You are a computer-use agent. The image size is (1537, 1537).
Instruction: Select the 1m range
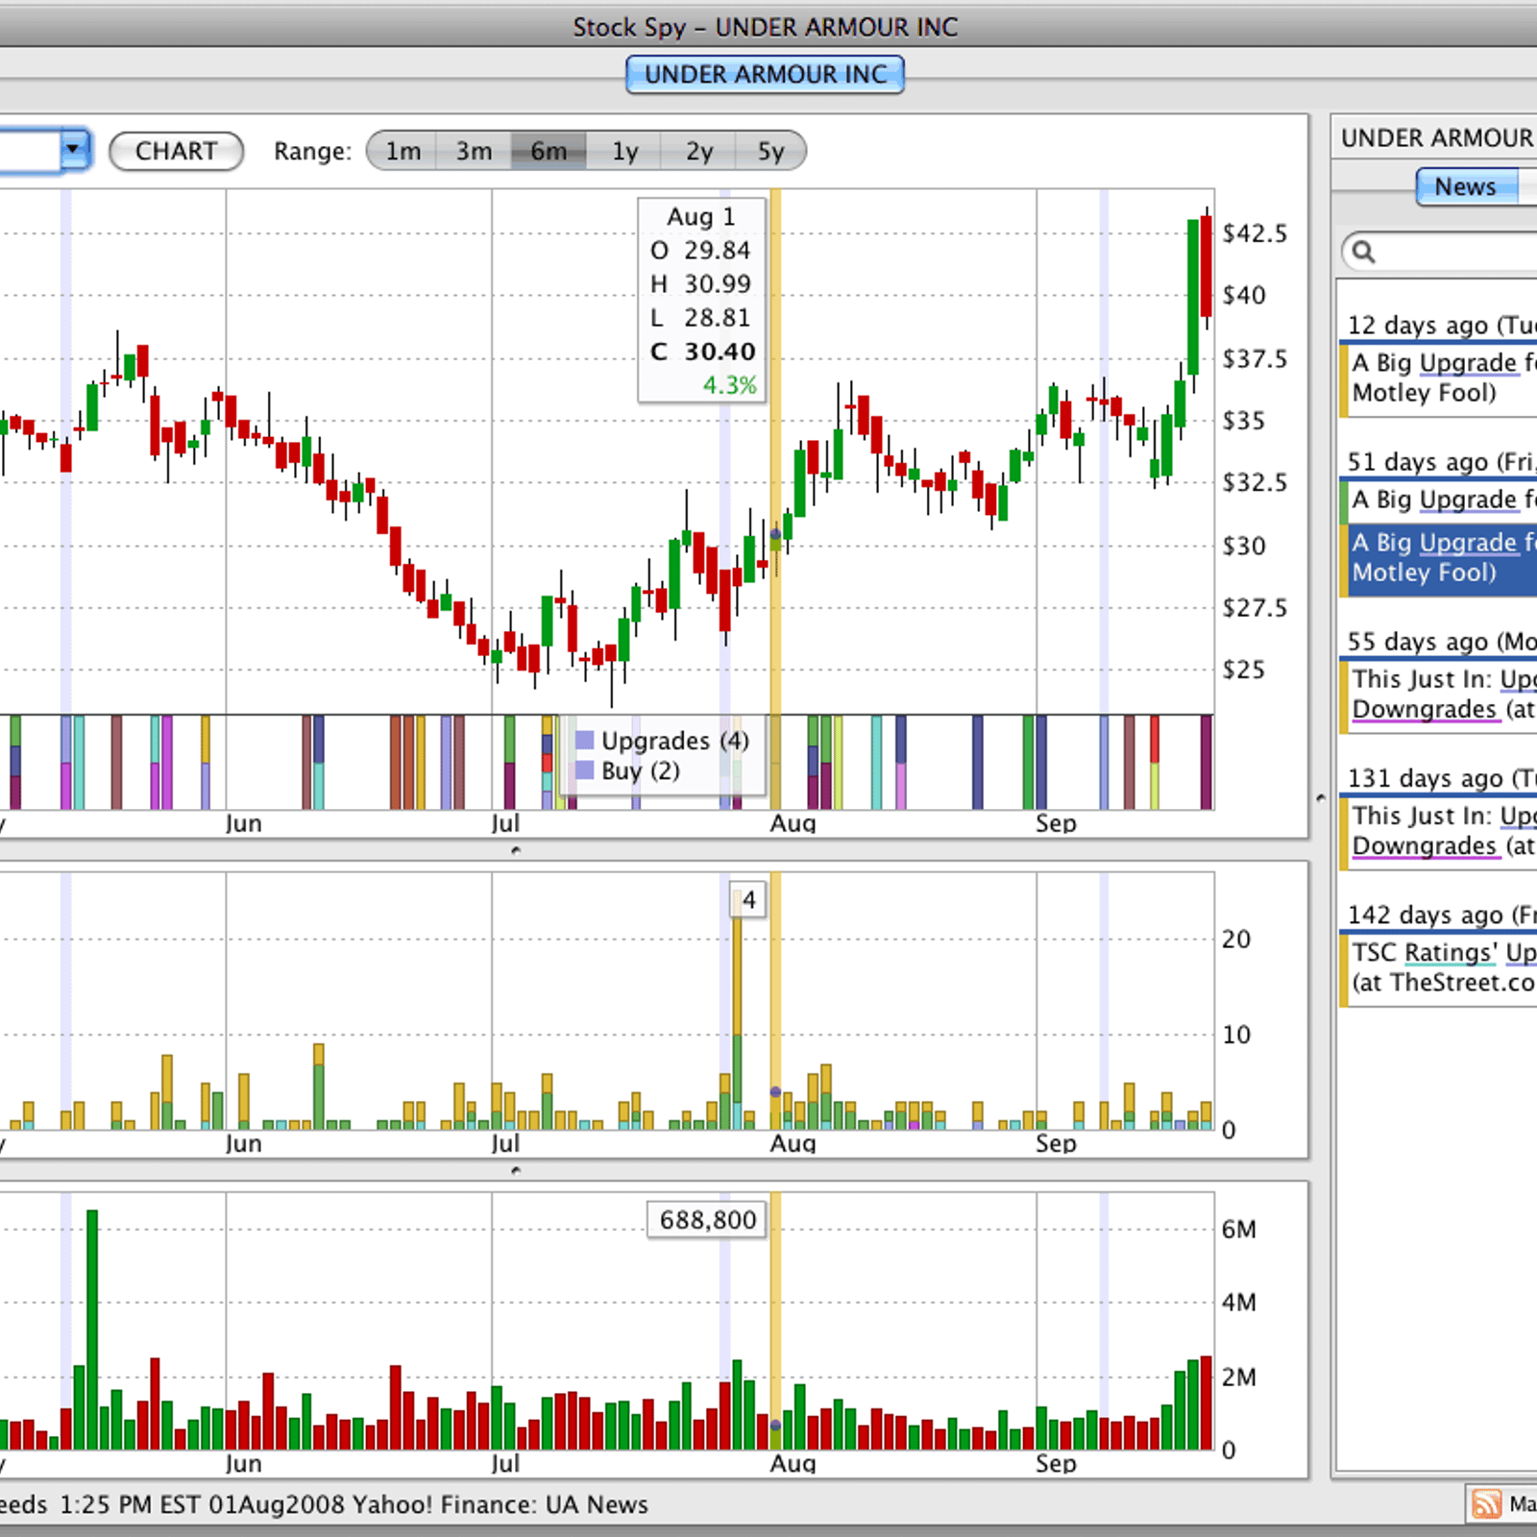pos(403,151)
